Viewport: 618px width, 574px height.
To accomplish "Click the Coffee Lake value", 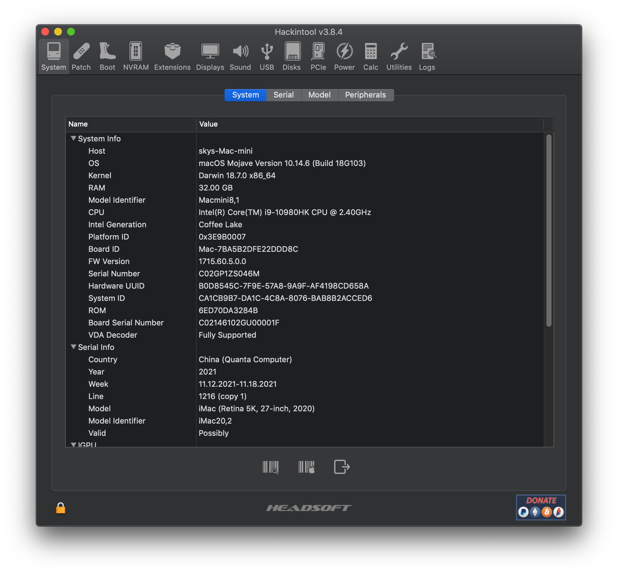I will [x=220, y=225].
